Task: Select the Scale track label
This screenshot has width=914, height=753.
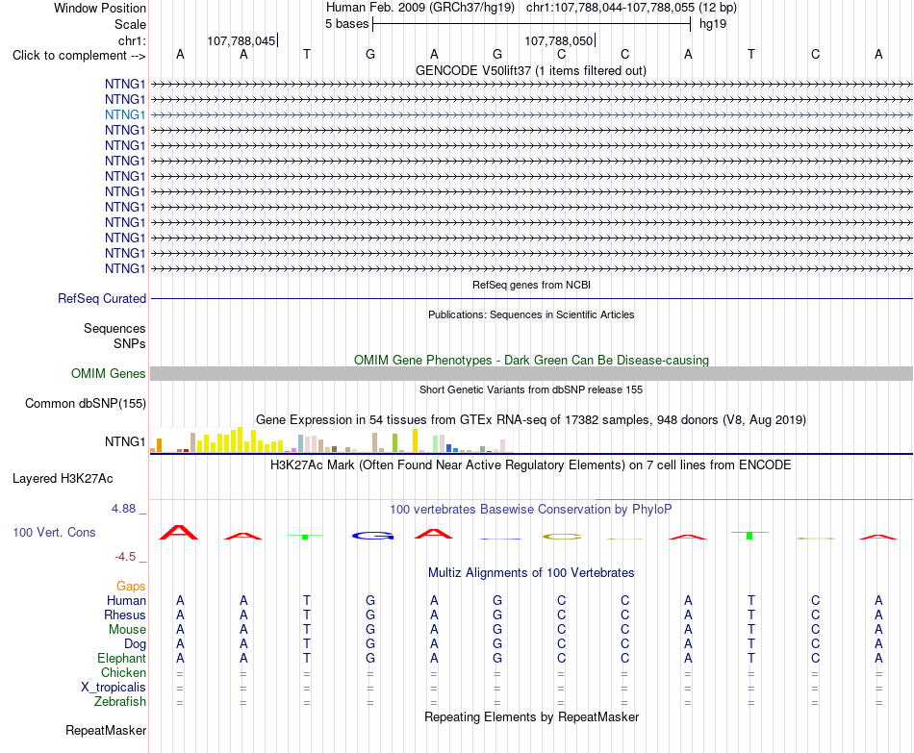Action: (130, 24)
